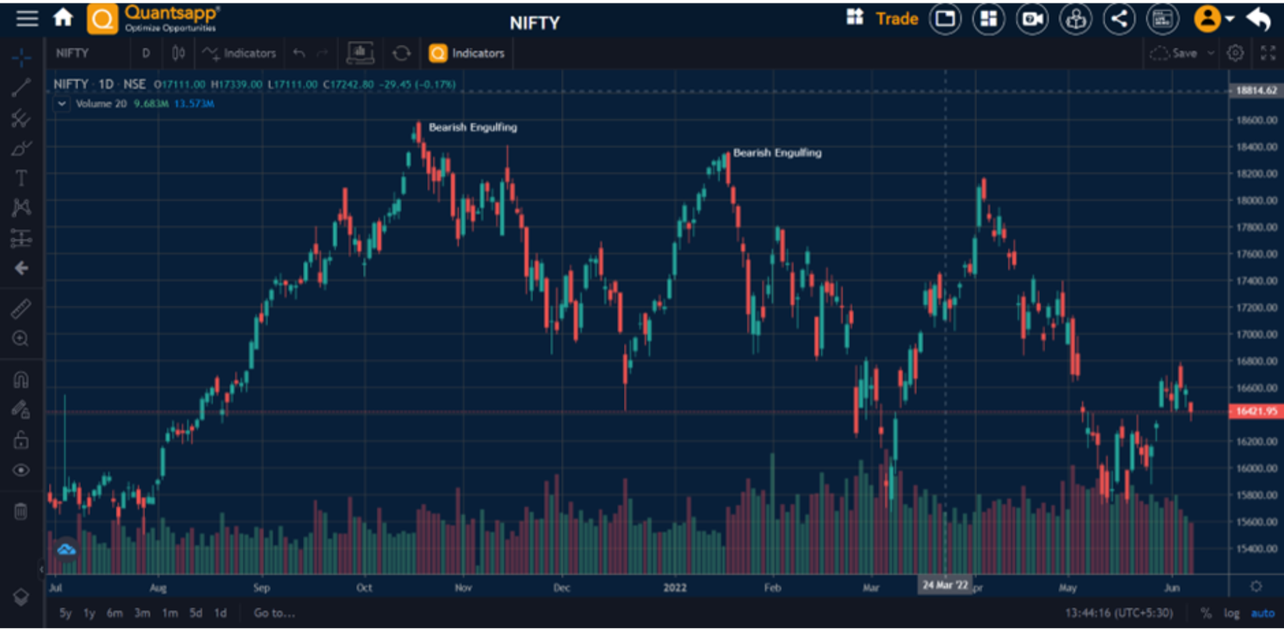1284x630 pixels.
Task: Click the Go to… date link
Action: [274, 613]
